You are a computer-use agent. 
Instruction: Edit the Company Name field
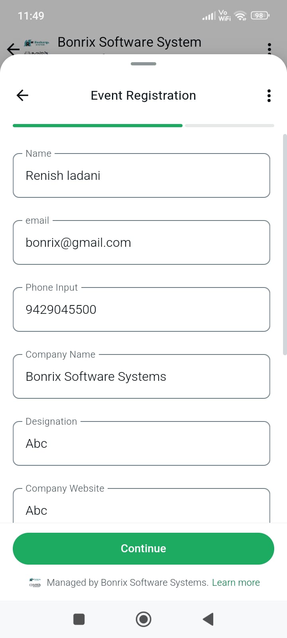point(142,377)
